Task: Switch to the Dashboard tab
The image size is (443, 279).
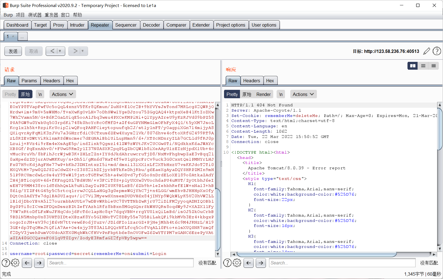Action: [17, 25]
